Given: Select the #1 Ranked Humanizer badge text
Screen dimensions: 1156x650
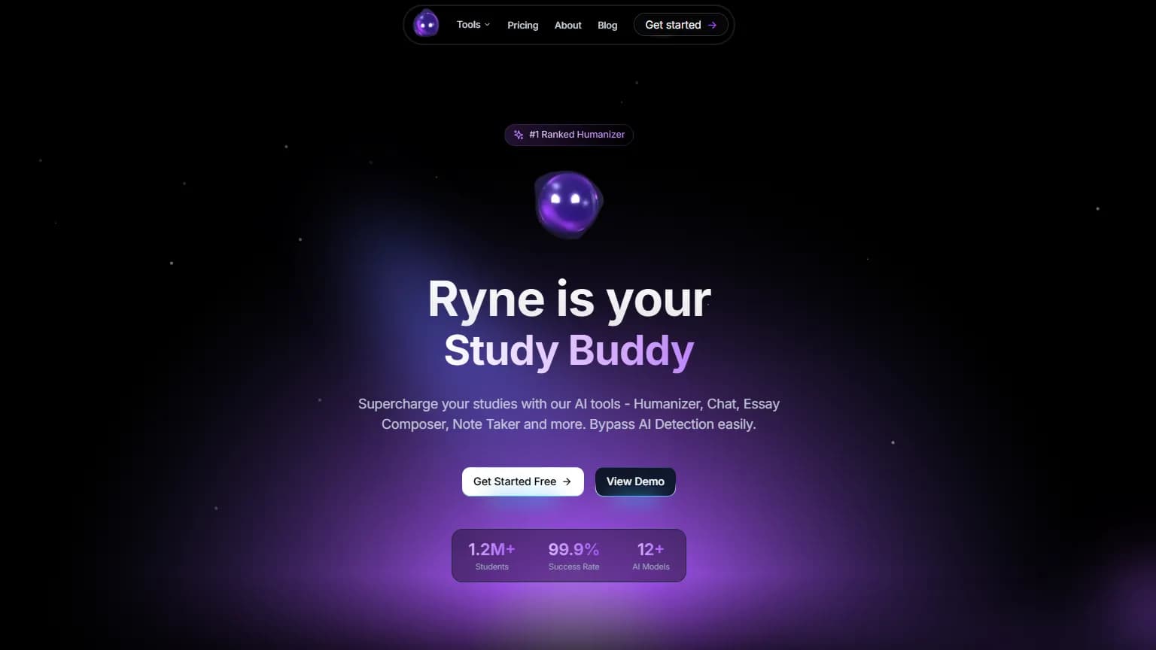Looking at the screenshot, I should click(576, 135).
